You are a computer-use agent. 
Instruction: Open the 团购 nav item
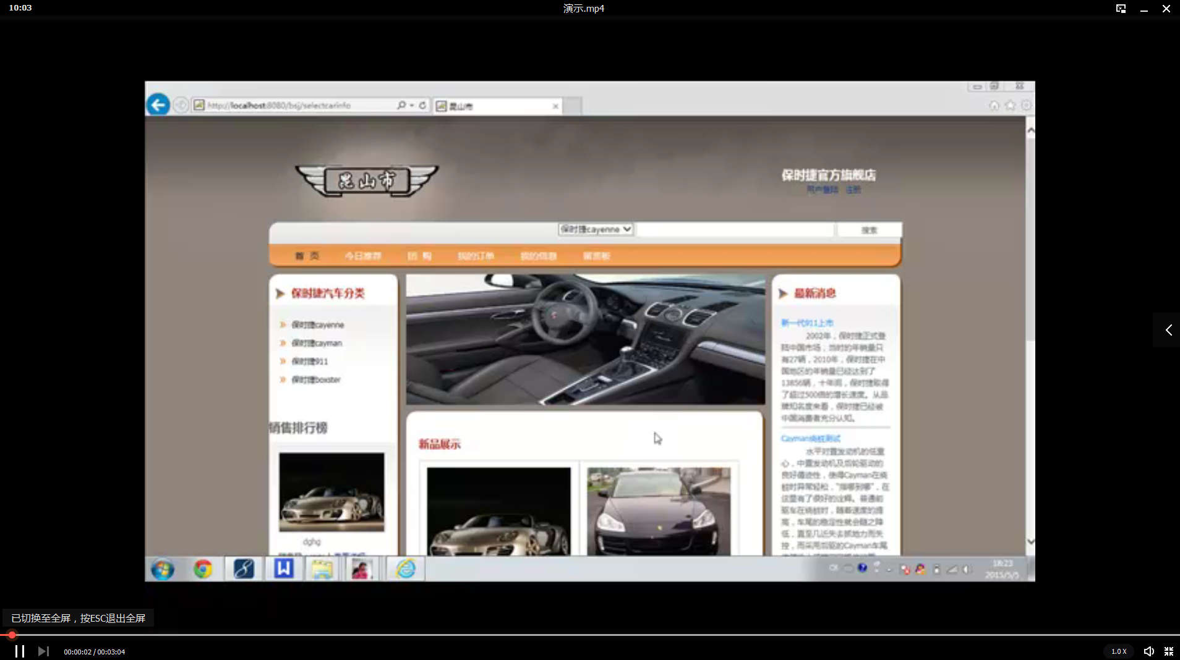(x=419, y=256)
